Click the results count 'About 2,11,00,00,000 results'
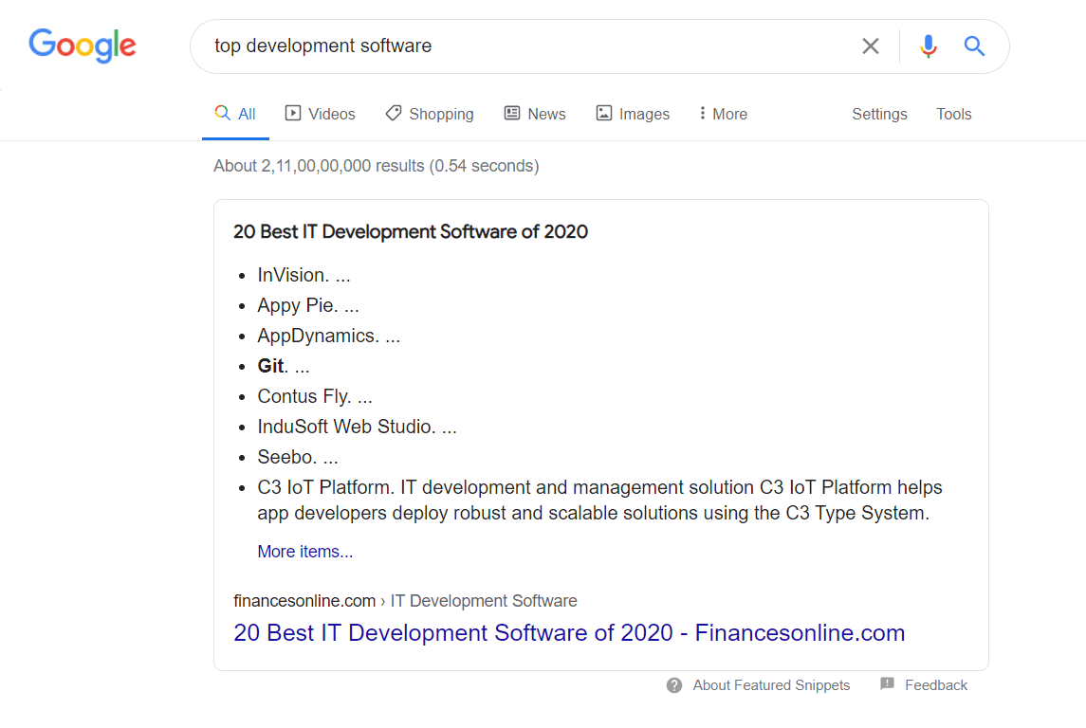Image resolution: width=1086 pixels, height=728 pixels. tap(319, 166)
